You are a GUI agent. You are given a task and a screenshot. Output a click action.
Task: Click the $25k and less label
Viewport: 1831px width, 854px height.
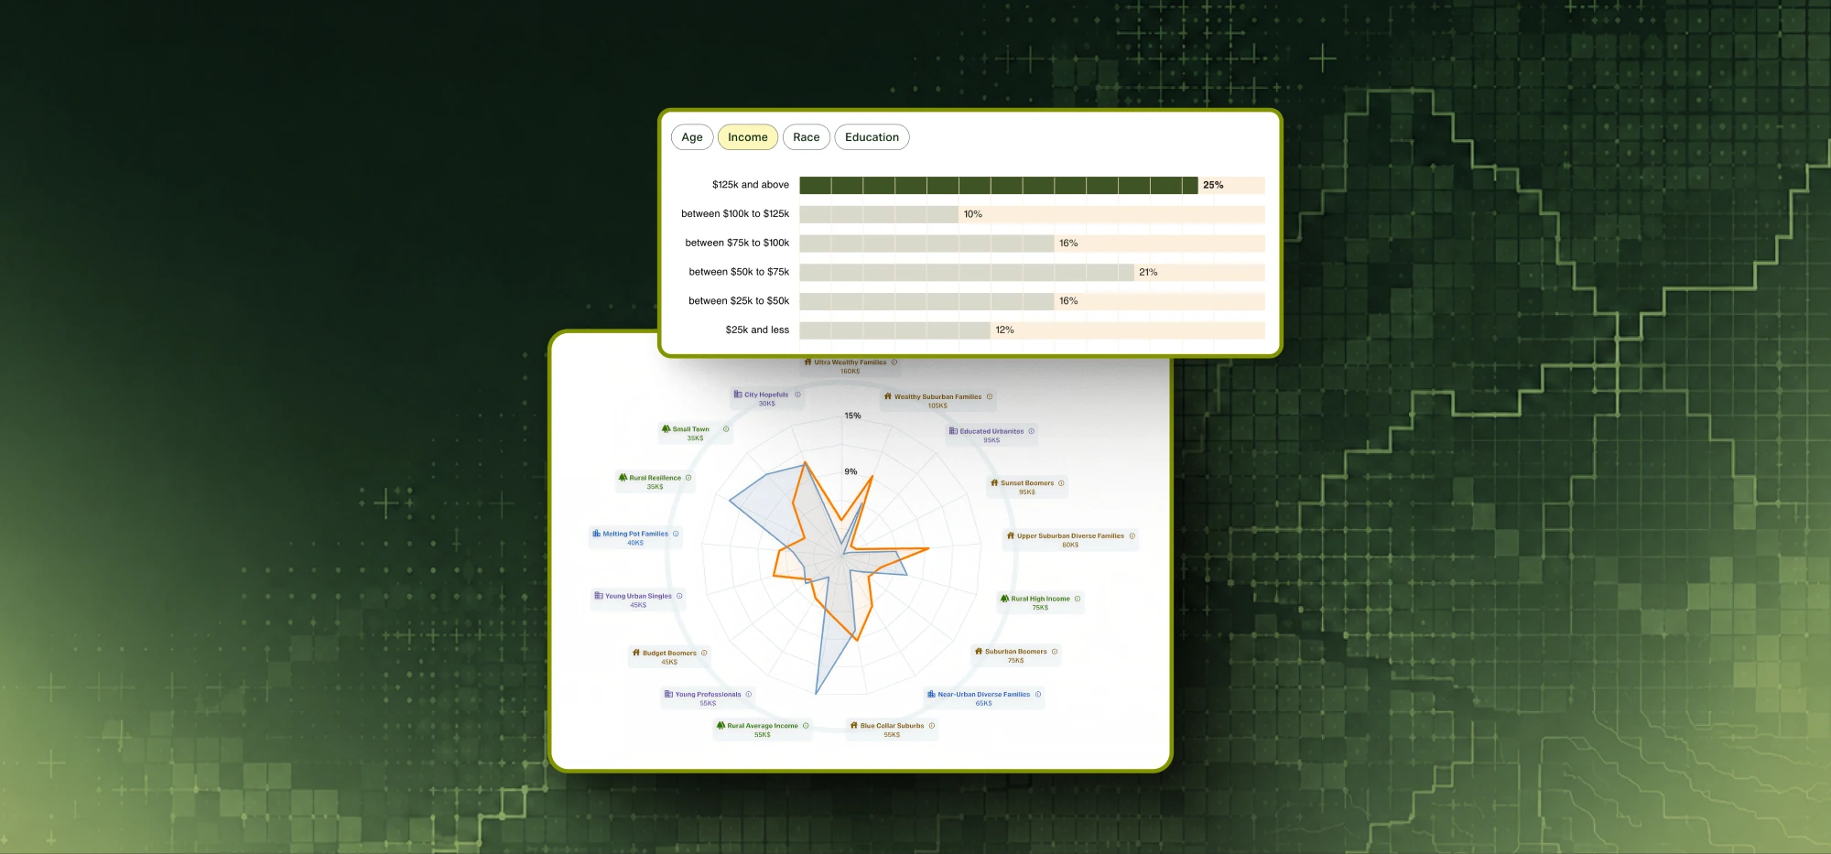pos(757,330)
